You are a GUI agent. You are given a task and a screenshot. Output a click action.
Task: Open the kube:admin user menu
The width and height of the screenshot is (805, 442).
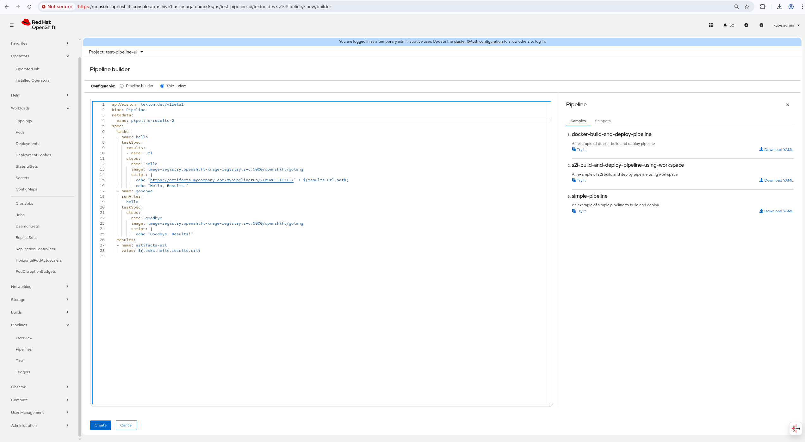tap(786, 25)
